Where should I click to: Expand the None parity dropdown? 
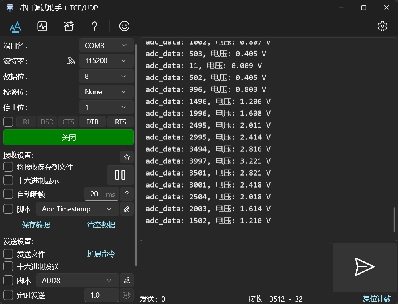coord(106,92)
